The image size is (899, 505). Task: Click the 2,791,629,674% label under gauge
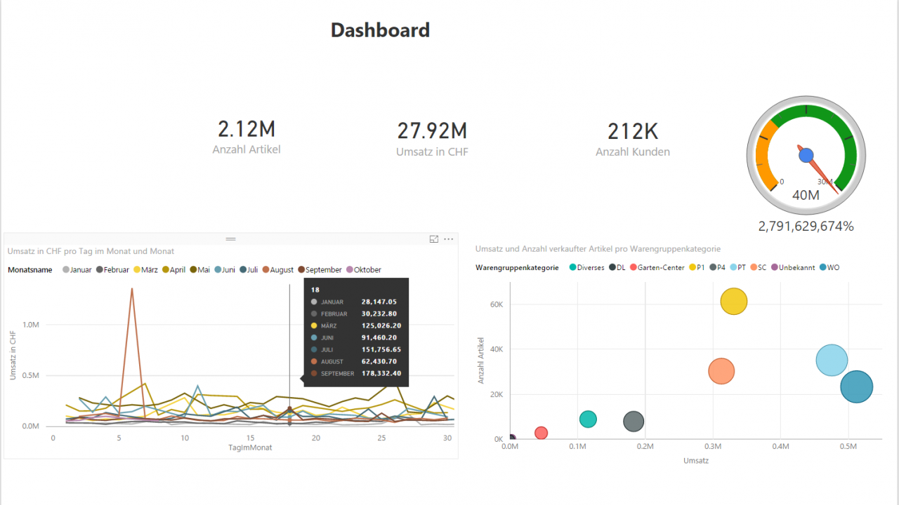806,226
